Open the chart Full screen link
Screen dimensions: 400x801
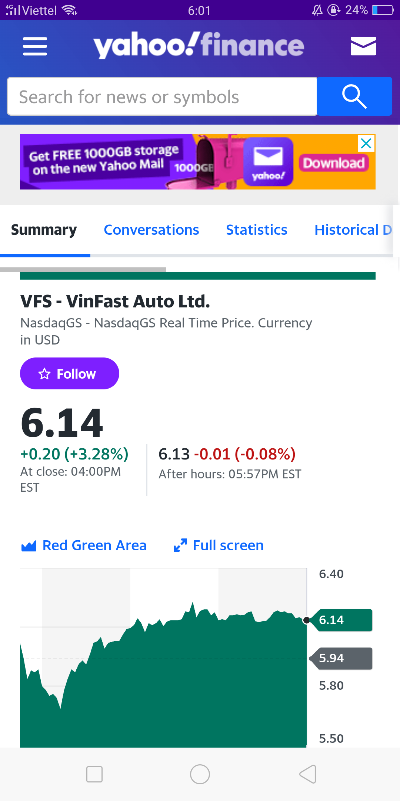point(228,545)
